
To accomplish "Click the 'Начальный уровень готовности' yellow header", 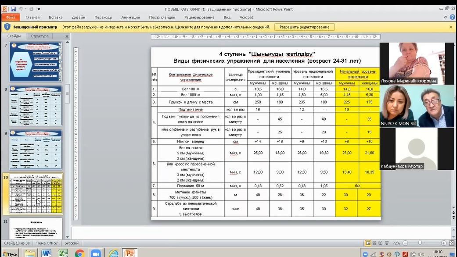I will click(x=358, y=74).
